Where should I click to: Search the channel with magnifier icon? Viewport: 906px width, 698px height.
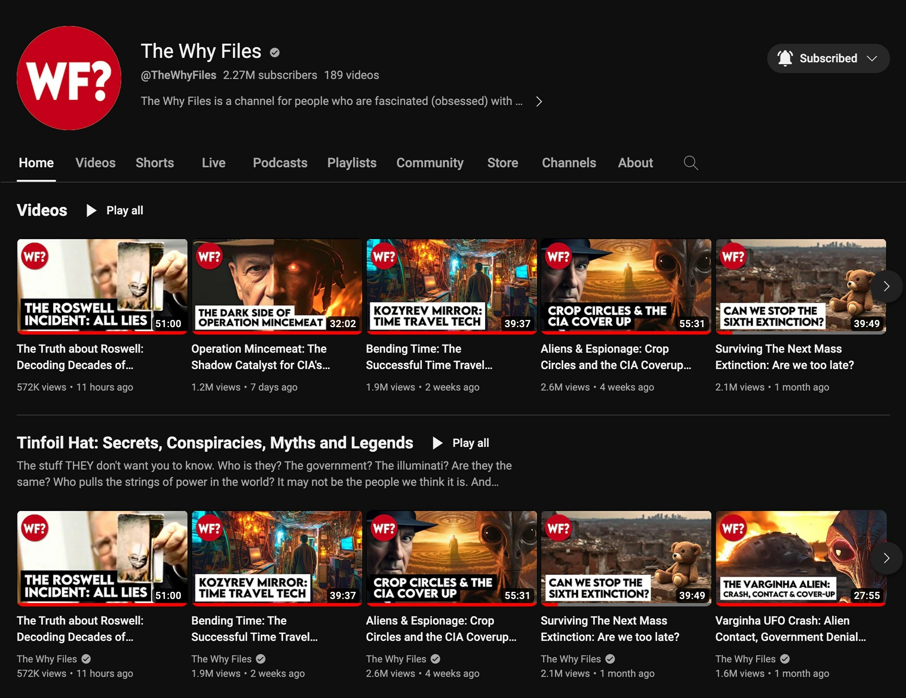[x=691, y=162]
